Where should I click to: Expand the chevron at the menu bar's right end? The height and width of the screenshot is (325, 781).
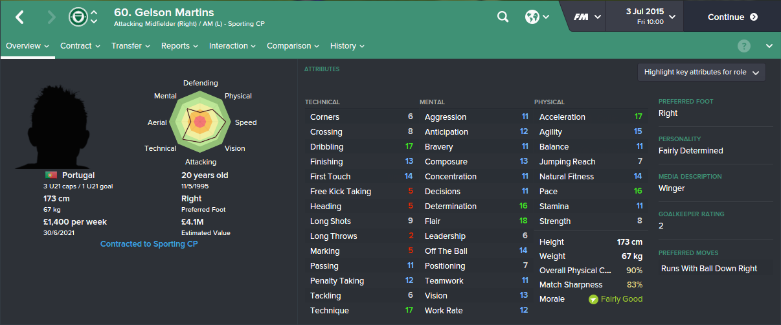(x=769, y=46)
